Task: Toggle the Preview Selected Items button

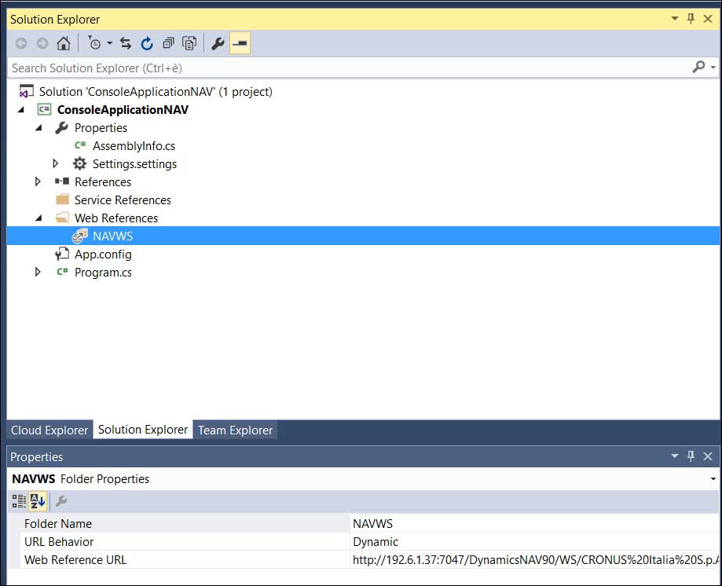Action: [x=240, y=43]
